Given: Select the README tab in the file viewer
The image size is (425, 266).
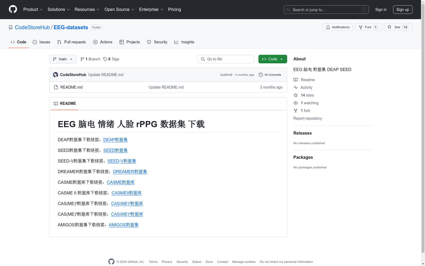Looking at the screenshot, I should (65, 103).
